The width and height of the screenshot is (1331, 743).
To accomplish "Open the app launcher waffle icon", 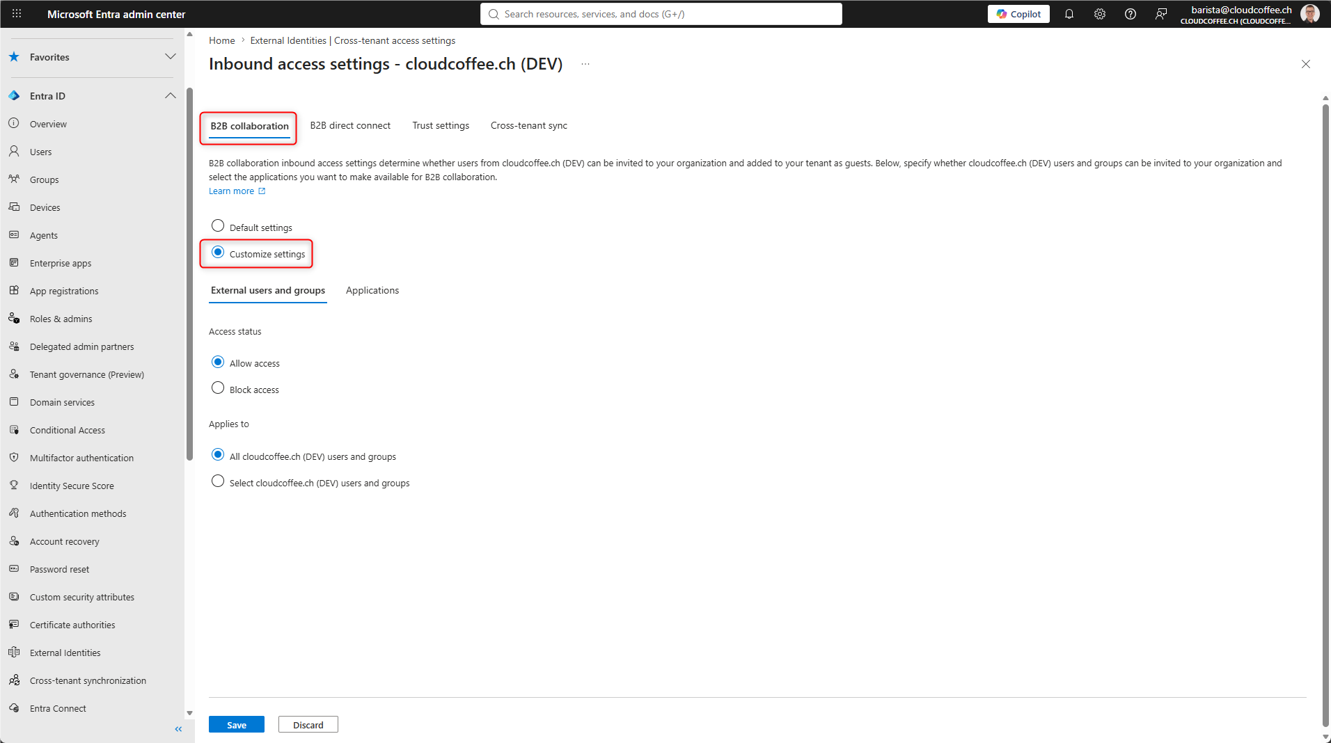I will click(x=17, y=14).
